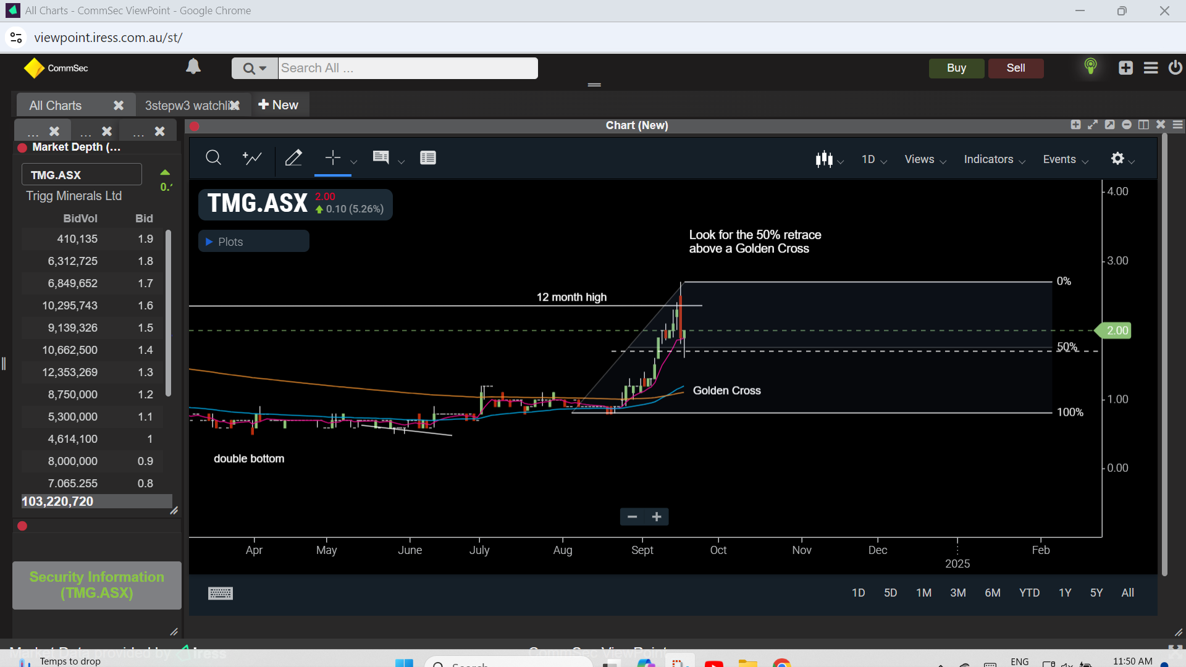Image resolution: width=1186 pixels, height=667 pixels.
Task: Open Security Information (TMG.ASX) link
Action: click(x=97, y=585)
